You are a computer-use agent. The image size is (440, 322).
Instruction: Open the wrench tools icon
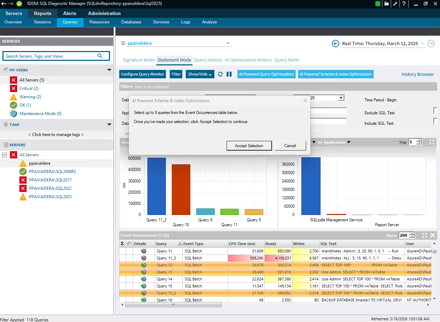[x=395, y=4]
